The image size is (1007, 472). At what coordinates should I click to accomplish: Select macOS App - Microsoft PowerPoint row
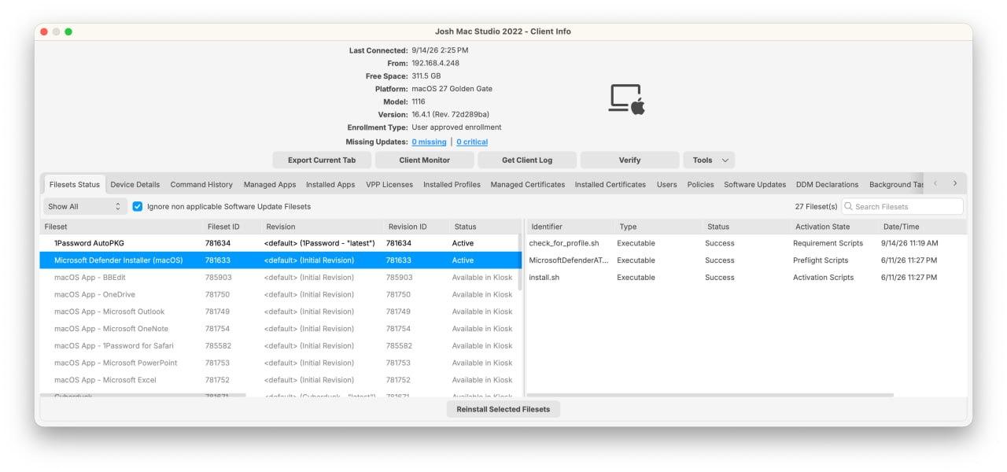click(279, 363)
